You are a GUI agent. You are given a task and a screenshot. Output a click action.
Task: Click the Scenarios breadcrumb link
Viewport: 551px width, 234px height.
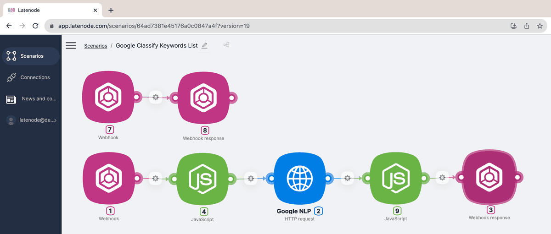click(x=96, y=46)
